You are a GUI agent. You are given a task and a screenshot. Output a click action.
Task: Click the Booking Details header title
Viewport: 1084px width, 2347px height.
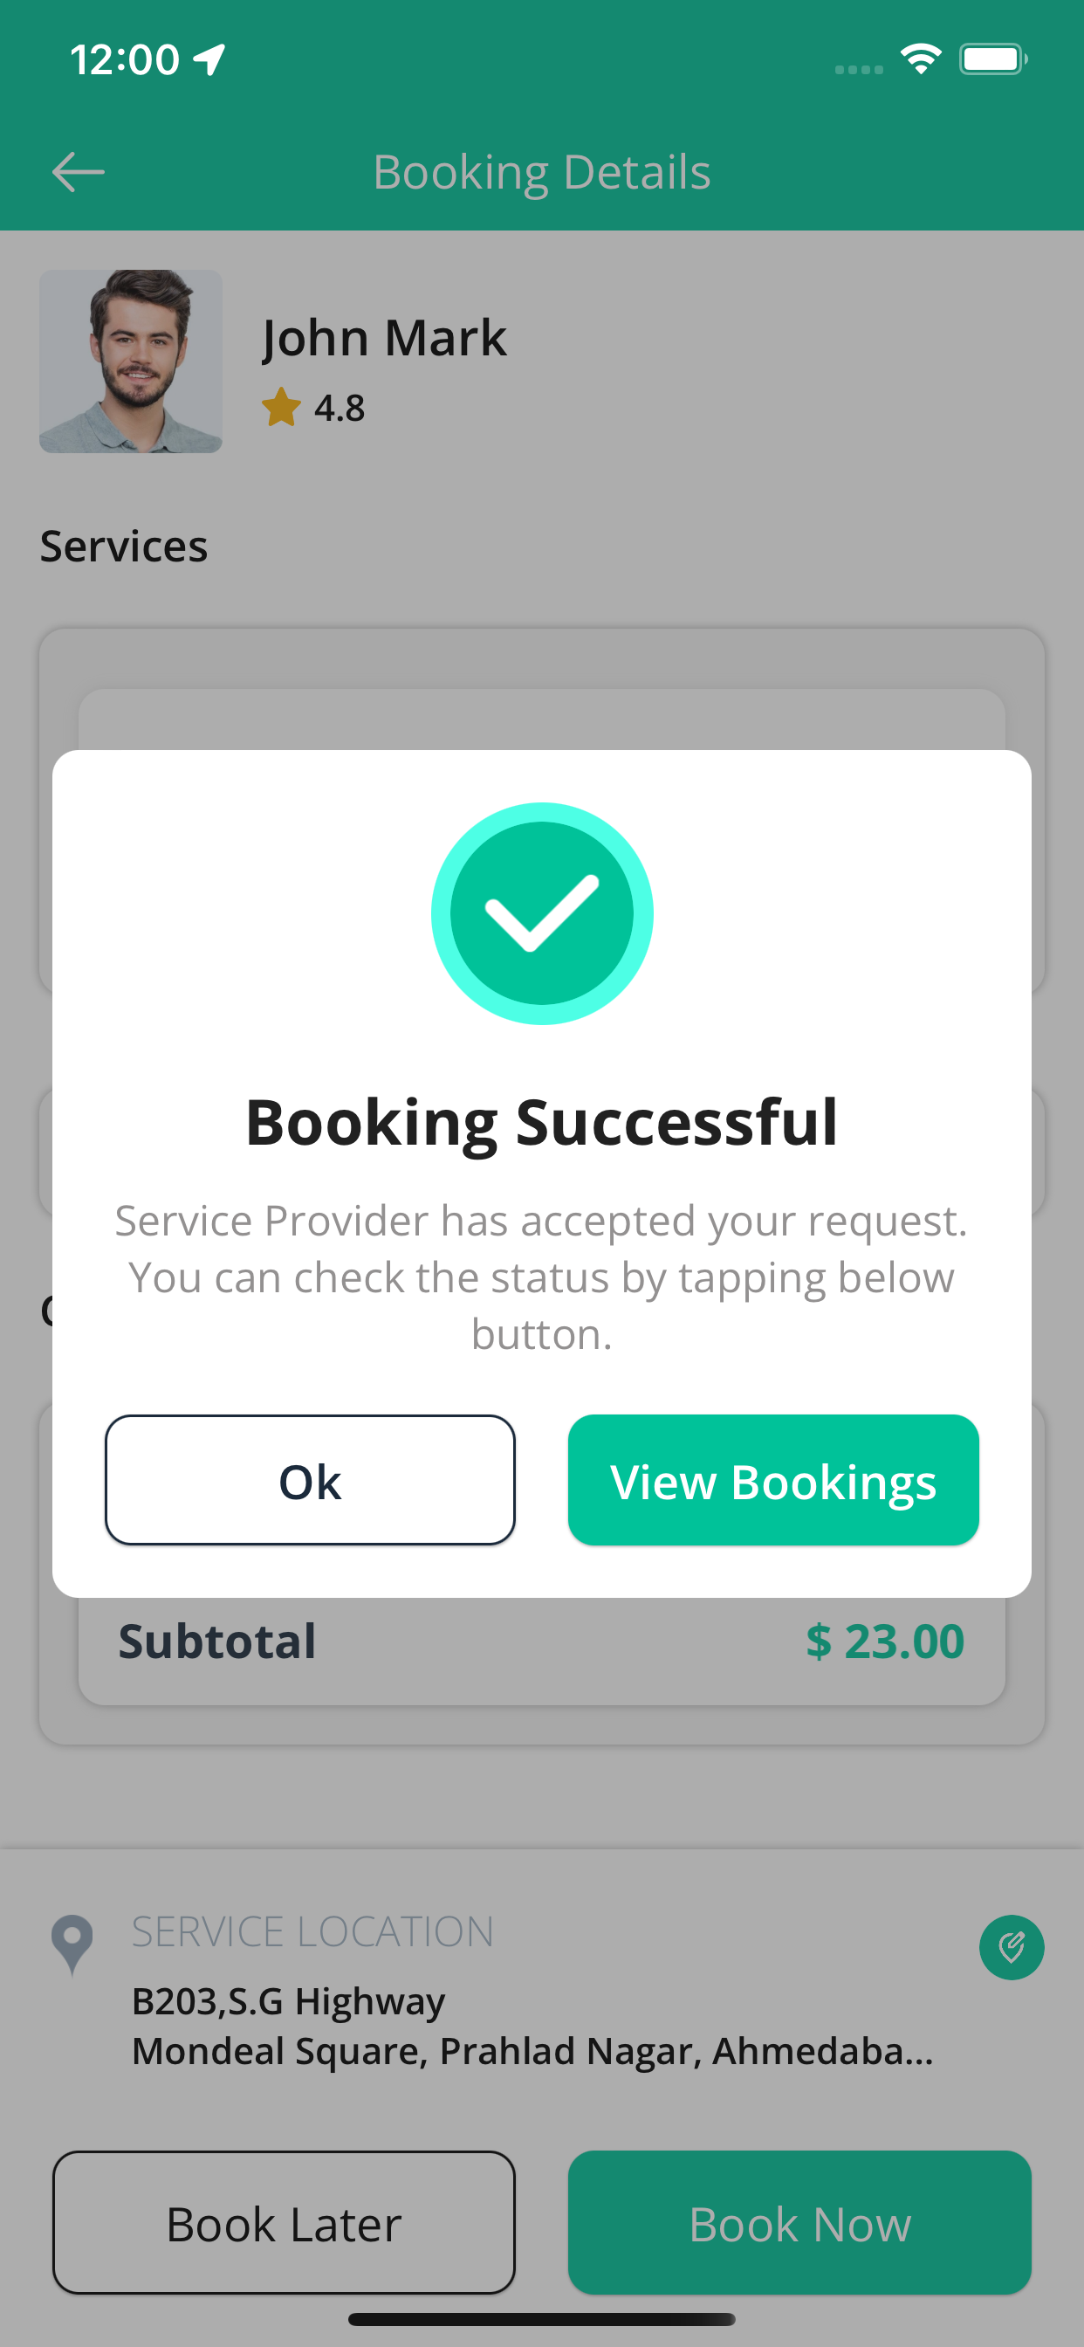542,172
